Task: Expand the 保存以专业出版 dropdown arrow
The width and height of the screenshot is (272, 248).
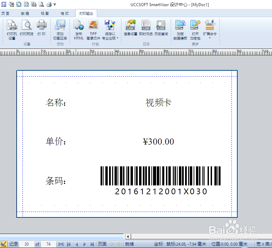Action: point(118,38)
